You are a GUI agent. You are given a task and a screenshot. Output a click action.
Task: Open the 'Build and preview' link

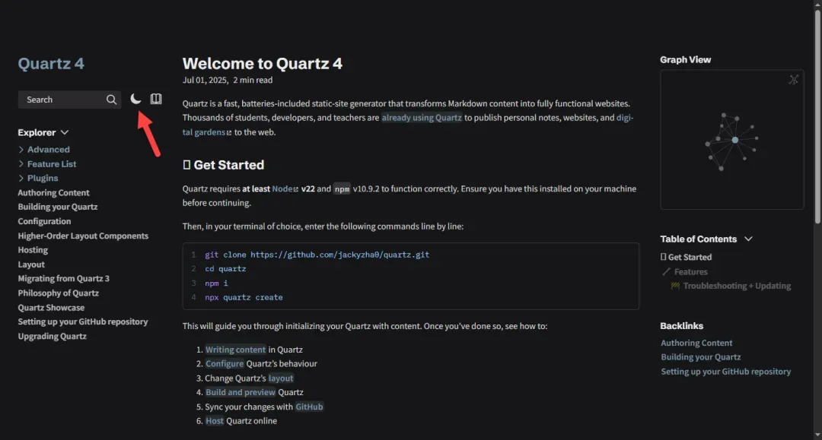240,392
